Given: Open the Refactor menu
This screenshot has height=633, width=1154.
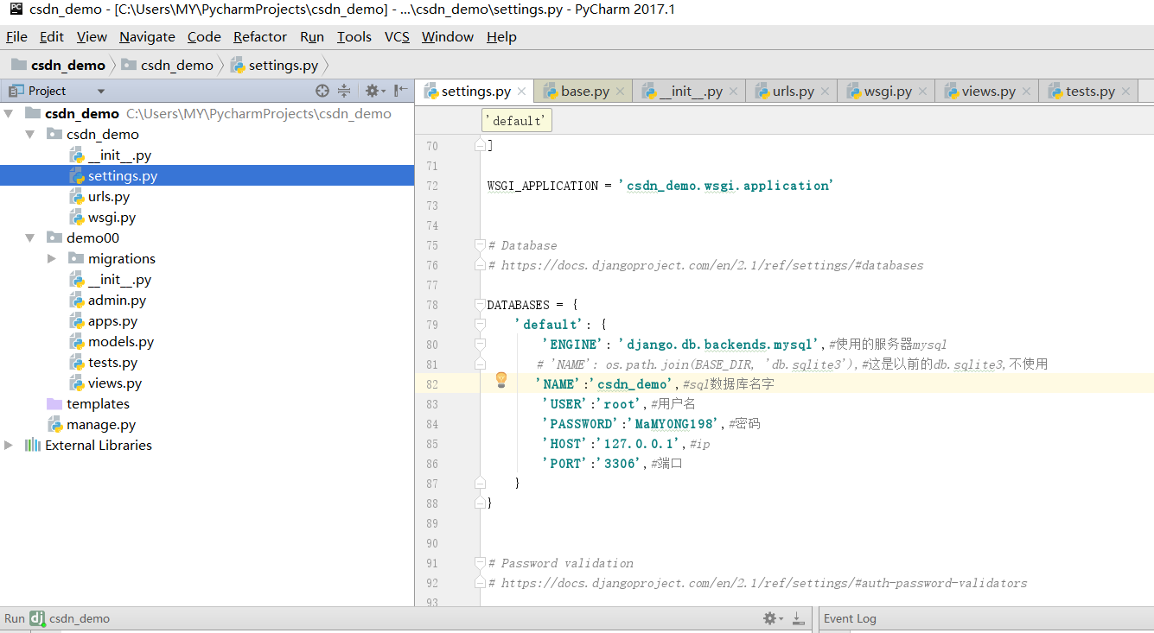Looking at the screenshot, I should pos(260,36).
